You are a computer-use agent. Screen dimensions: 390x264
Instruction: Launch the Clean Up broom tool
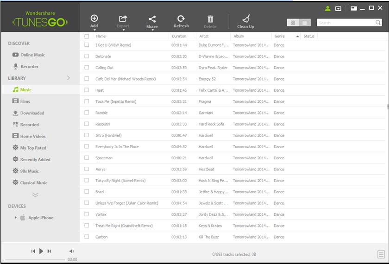pyautogui.click(x=246, y=22)
